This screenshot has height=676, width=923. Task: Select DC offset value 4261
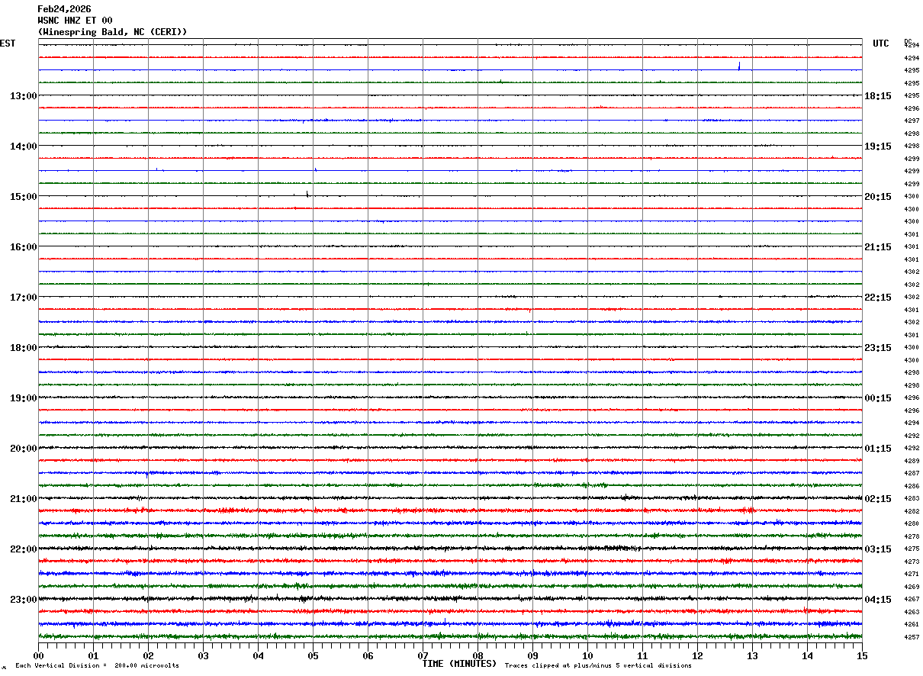click(x=912, y=625)
